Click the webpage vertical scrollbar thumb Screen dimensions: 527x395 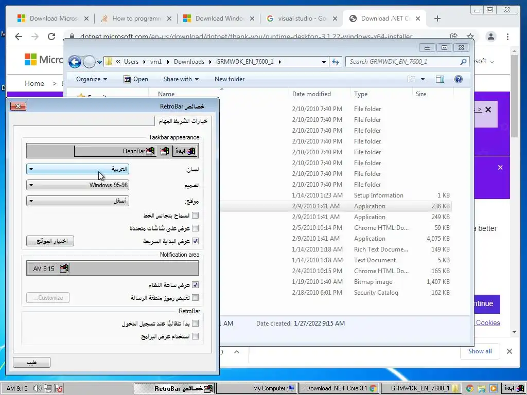coord(514,96)
